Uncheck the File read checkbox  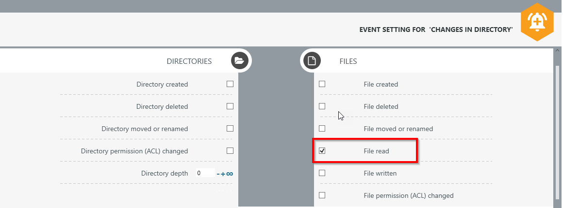pos(322,151)
